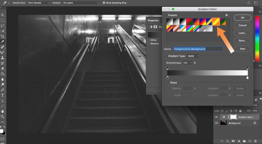Select the Clone Stamp tool

(3, 58)
